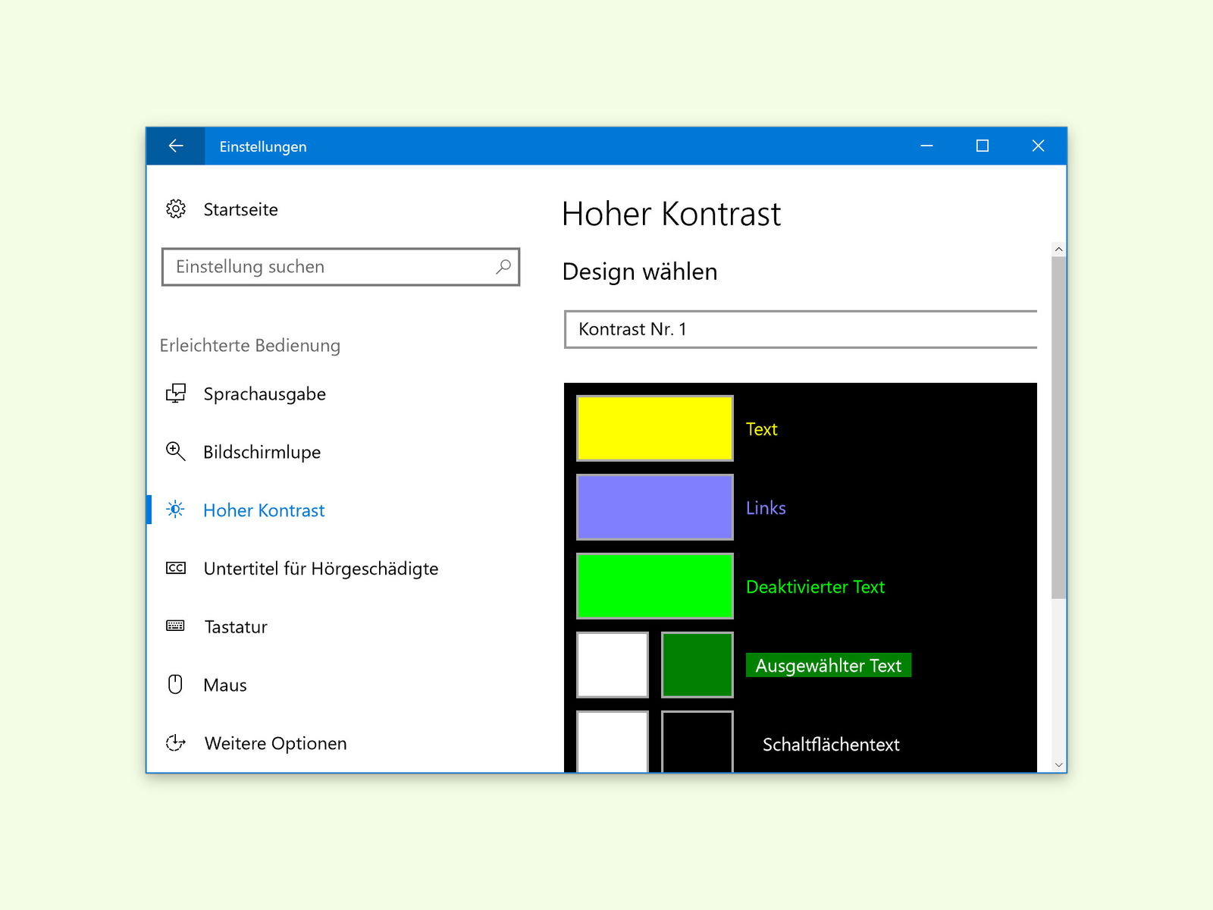Open the Kontrast Nr. 1 design dropdown

coord(801,329)
